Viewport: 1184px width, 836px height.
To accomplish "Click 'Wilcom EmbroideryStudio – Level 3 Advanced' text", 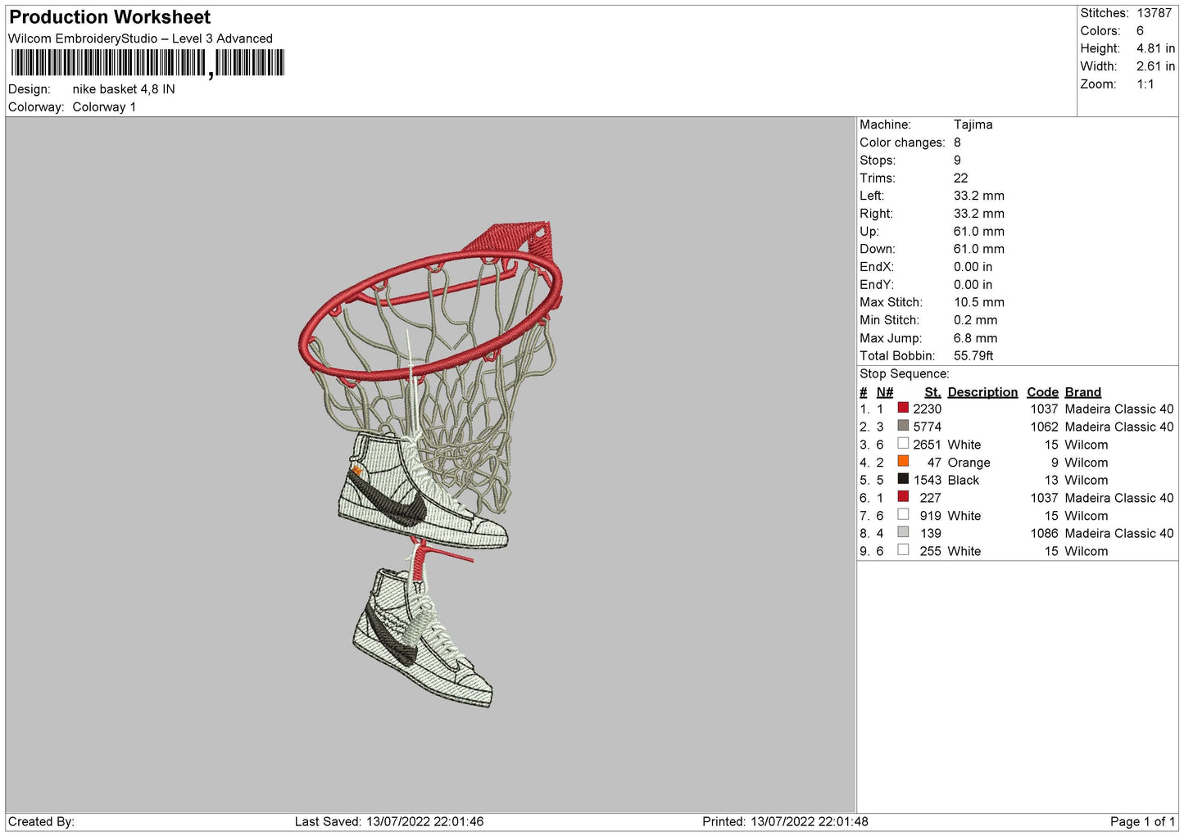I will click(140, 38).
